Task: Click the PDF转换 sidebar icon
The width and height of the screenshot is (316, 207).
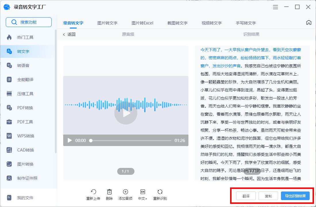Action: tap(9, 108)
